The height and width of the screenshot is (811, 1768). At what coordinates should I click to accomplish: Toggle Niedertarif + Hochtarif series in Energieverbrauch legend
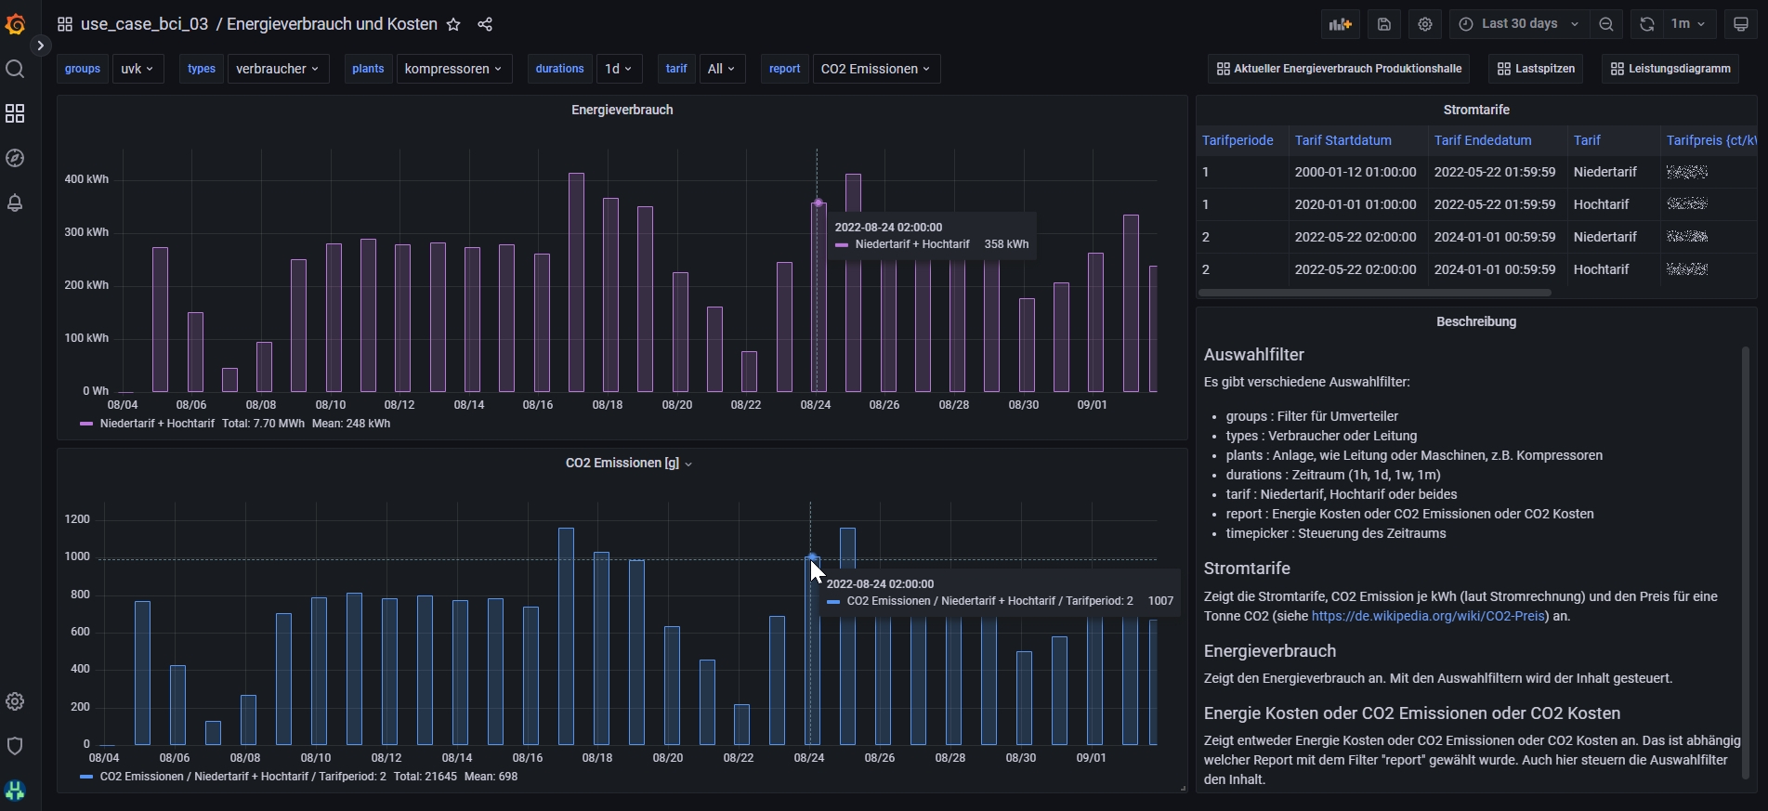coord(156,424)
